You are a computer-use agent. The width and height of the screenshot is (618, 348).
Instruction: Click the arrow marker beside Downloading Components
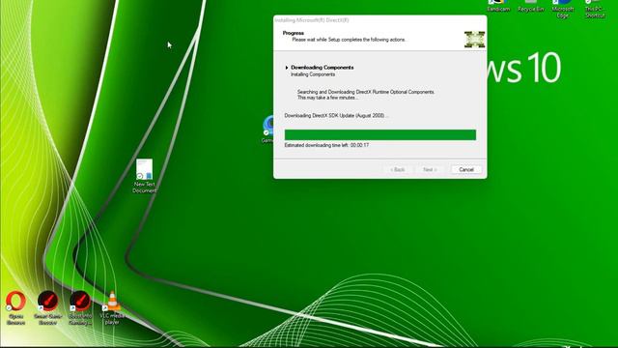coord(287,68)
